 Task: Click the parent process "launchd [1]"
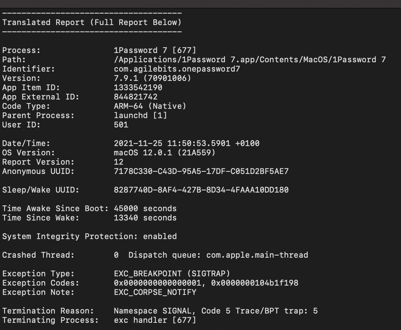point(140,115)
